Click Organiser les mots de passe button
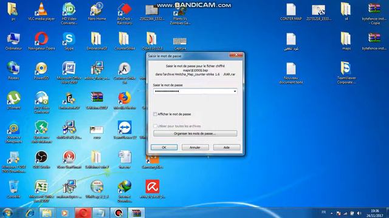 pos(195,133)
